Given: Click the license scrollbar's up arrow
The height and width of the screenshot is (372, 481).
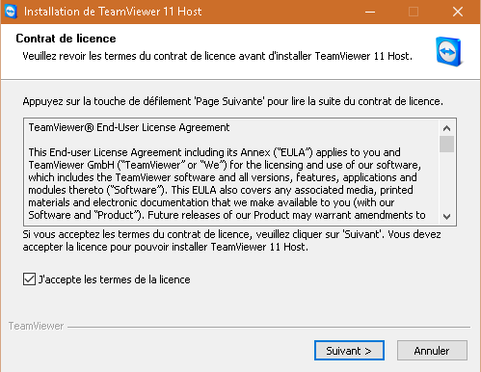Looking at the screenshot, I should coord(446,128).
